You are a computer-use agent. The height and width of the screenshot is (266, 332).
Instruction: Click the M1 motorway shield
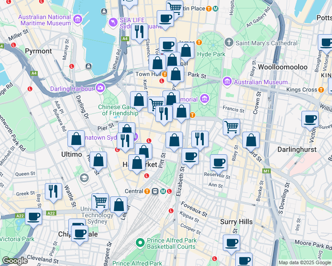click(266, 171)
